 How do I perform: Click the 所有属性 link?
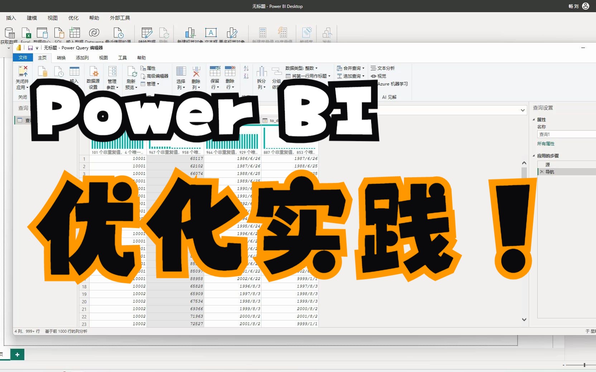545,143
